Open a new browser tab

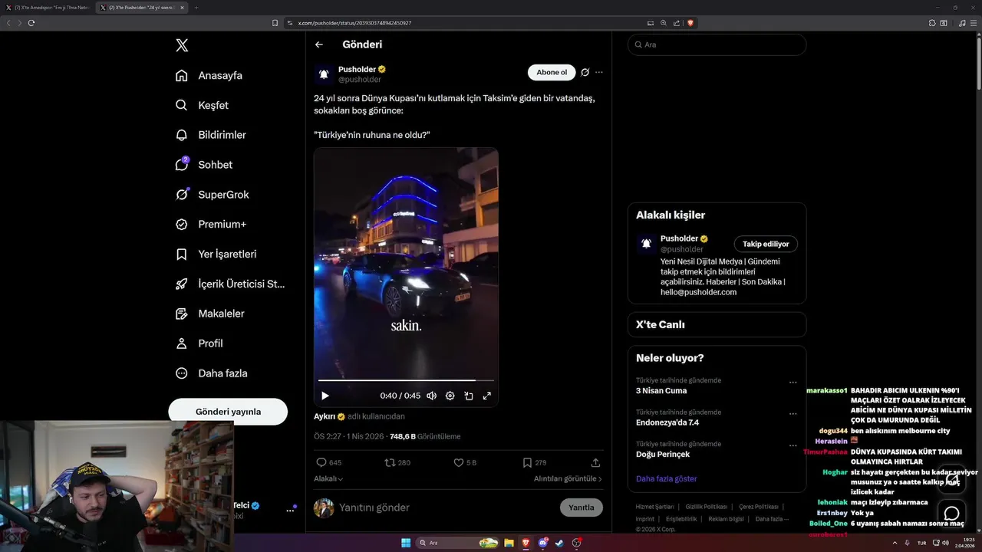[x=196, y=8]
